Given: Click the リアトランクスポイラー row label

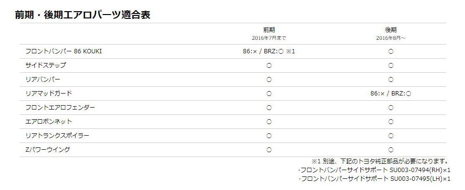Looking at the screenshot, I should point(57,136).
